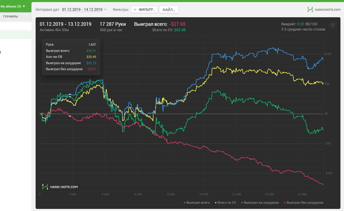
Task: Click tooltip row Рука 1,837
Action: (71, 45)
